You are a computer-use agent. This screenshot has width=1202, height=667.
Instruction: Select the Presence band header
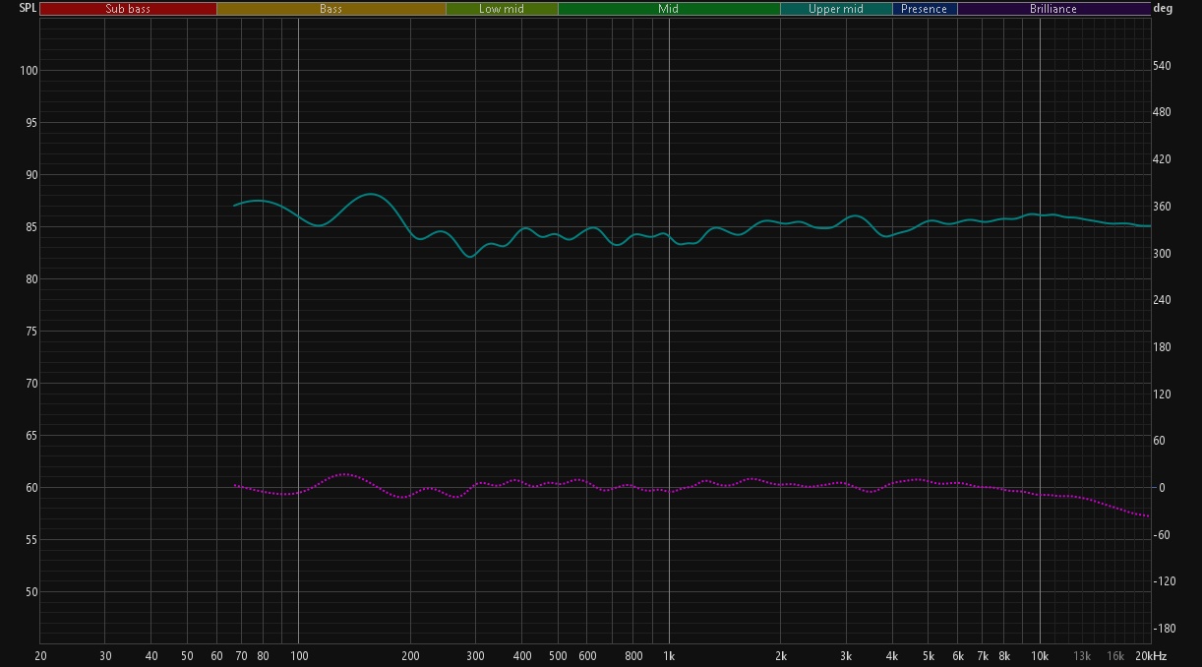925,9
